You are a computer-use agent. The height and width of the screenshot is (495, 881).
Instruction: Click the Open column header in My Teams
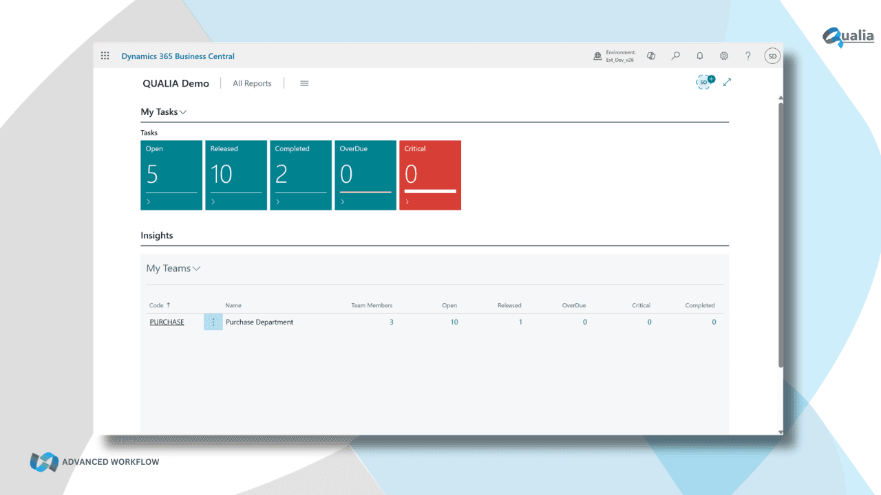point(449,305)
